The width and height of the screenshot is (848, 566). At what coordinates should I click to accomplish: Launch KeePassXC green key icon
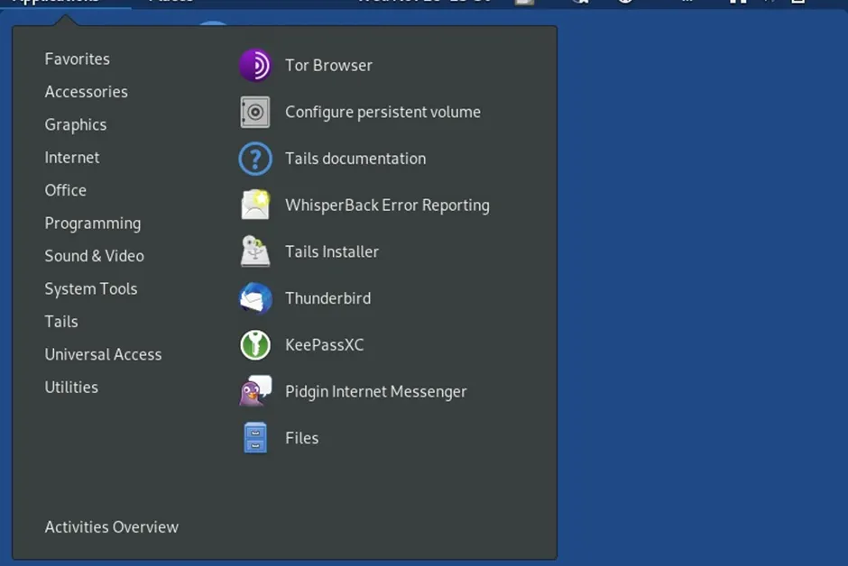(255, 345)
